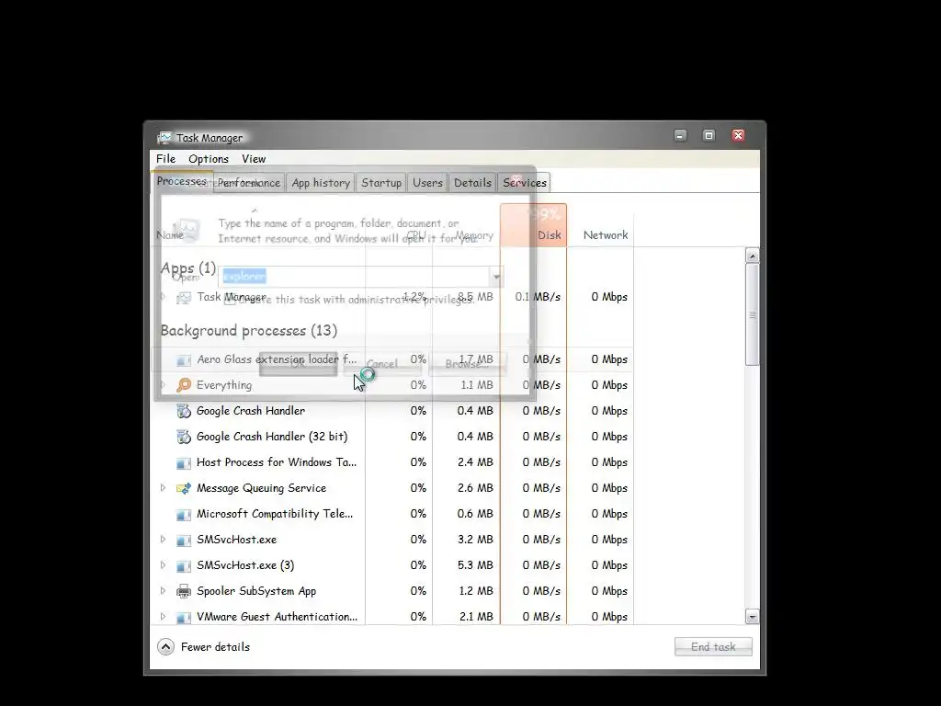
Task: Click the scrollbar up arrow
Action: 752,256
